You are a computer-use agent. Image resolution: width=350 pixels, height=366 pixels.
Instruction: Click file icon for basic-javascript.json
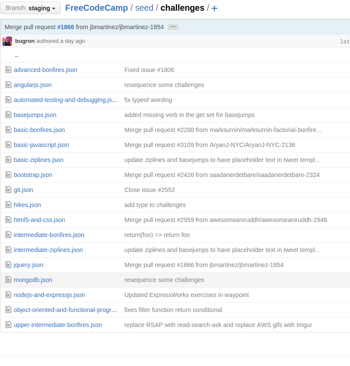[9, 145]
